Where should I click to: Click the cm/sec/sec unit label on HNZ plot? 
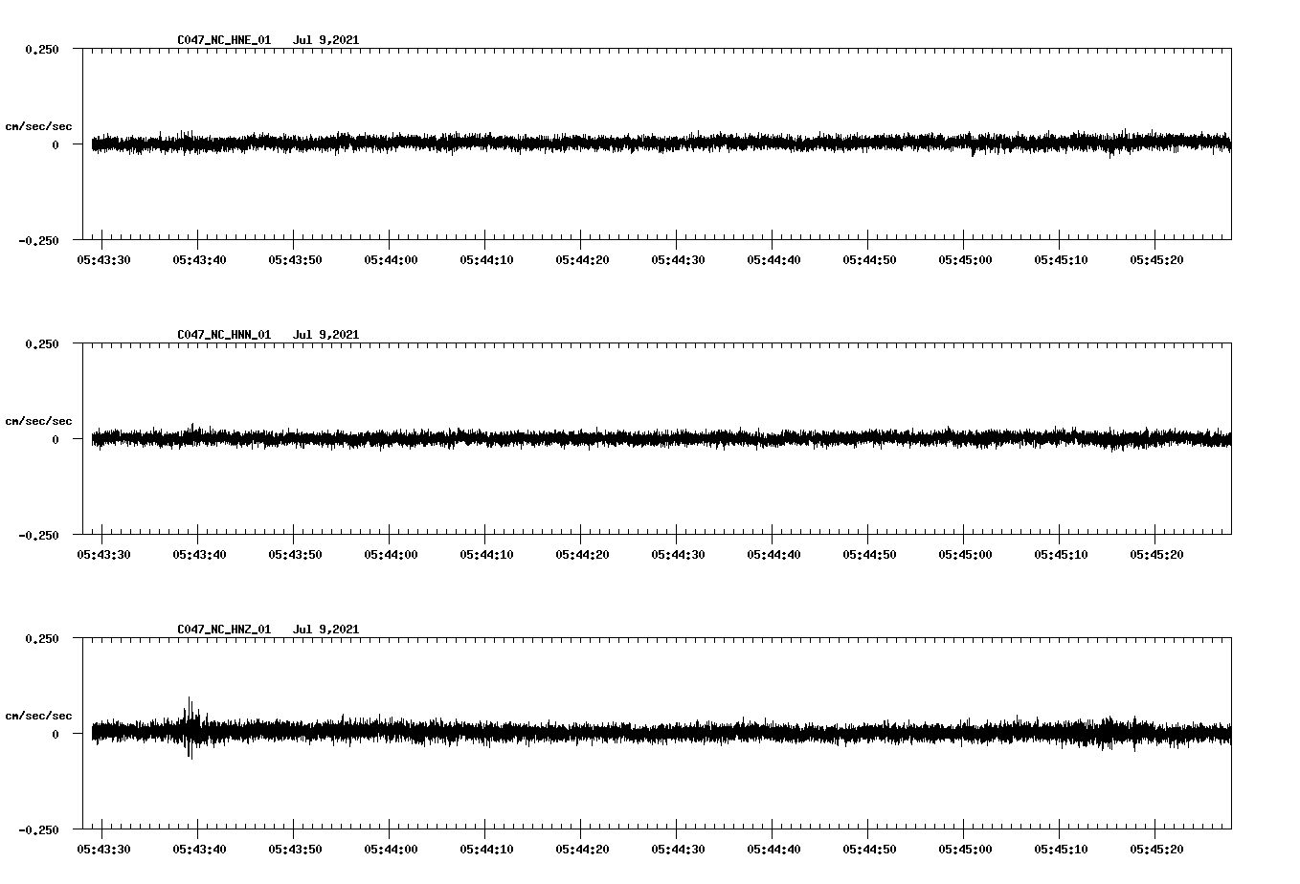tap(38, 716)
